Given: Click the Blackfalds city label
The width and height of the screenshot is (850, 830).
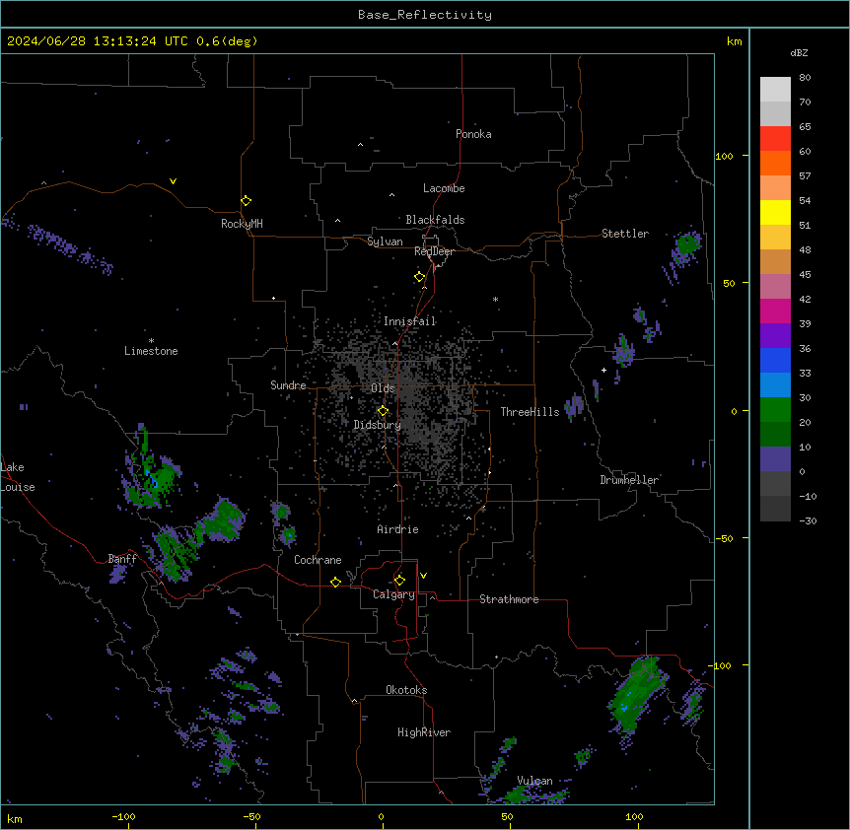Looking at the screenshot, I should (x=435, y=220).
